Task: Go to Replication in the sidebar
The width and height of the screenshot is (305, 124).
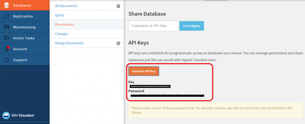Action: pos(23,16)
